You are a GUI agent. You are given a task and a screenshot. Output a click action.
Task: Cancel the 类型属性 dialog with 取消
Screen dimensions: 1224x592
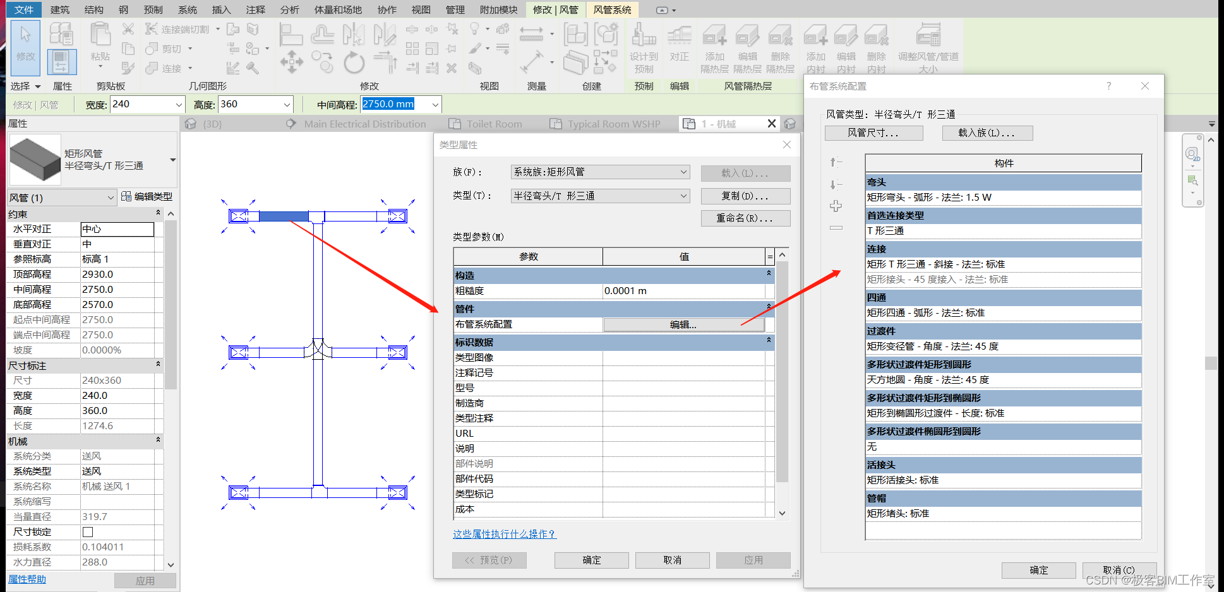click(x=672, y=560)
